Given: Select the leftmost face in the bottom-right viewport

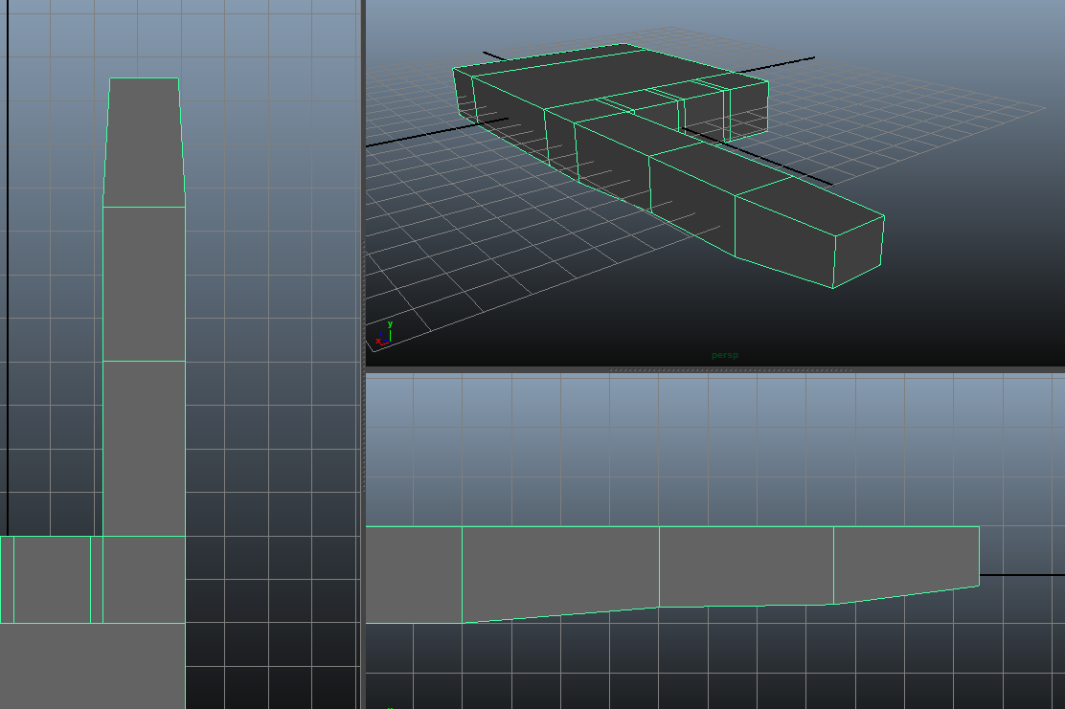Looking at the screenshot, I should pos(414,574).
